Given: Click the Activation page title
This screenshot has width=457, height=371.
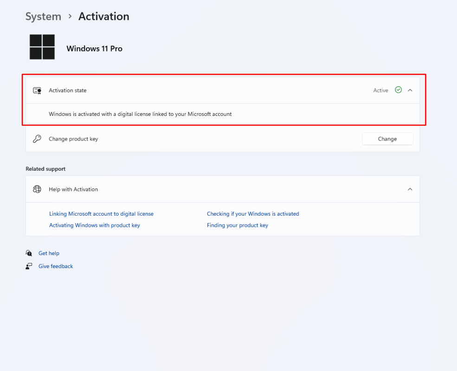Looking at the screenshot, I should tap(104, 17).
